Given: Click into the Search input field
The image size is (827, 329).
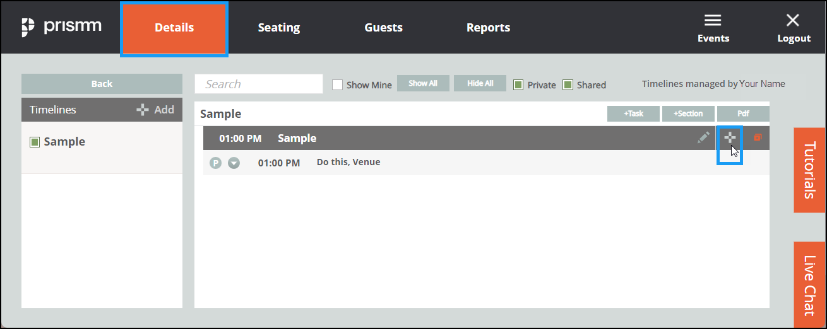Looking at the screenshot, I should (x=259, y=84).
